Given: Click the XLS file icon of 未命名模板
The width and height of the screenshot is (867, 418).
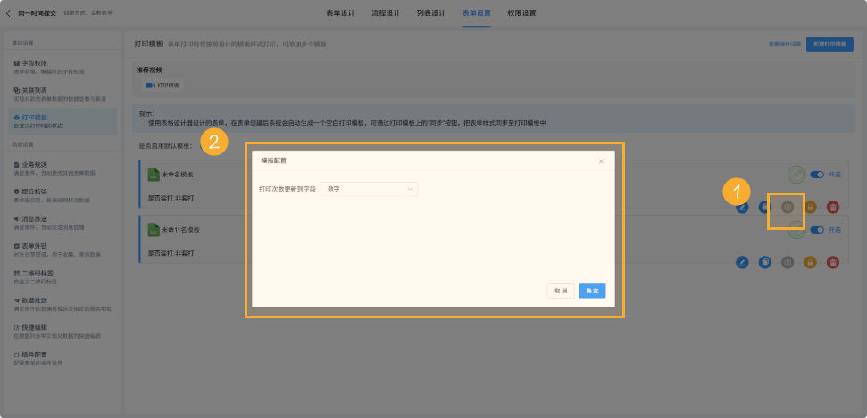Looking at the screenshot, I should [x=154, y=175].
